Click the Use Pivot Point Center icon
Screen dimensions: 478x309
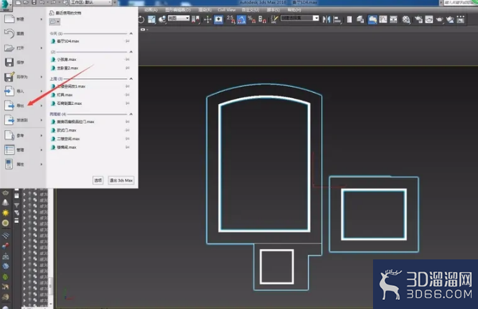point(196,20)
